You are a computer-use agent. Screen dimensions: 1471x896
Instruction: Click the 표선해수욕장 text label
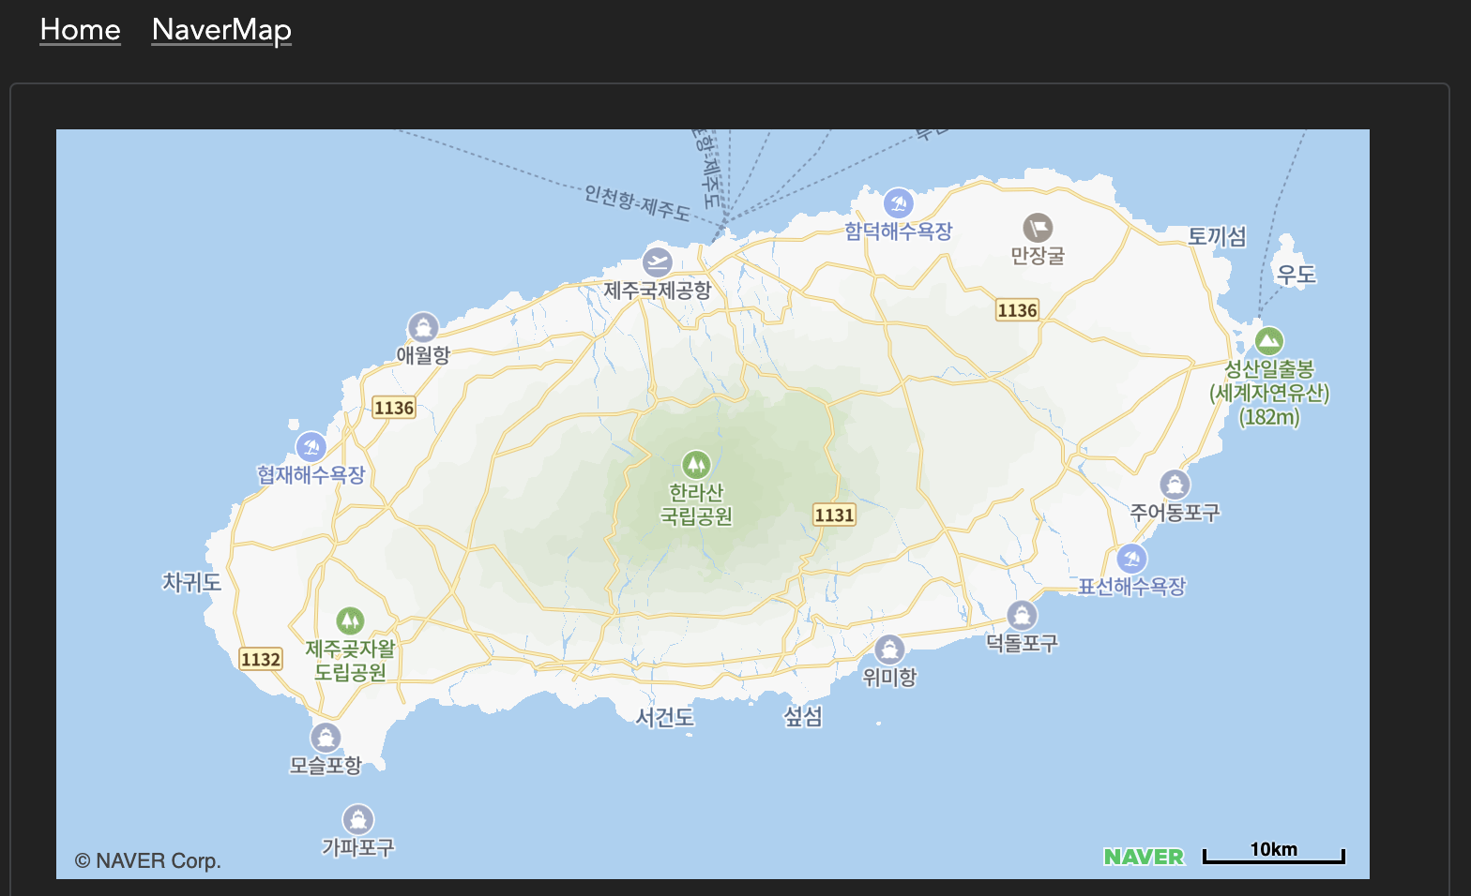point(1131,587)
